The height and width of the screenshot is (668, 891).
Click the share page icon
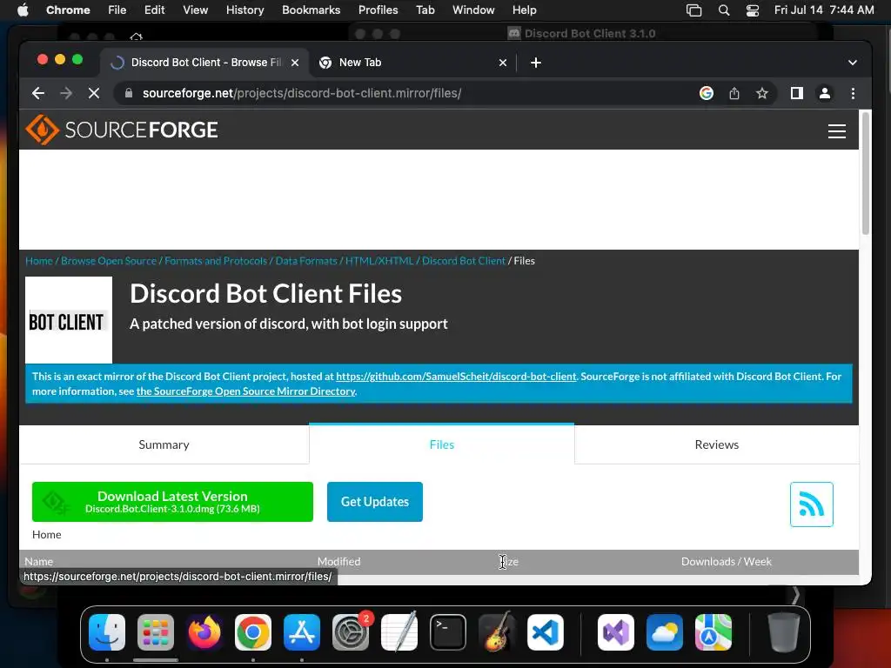coord(734,93)
